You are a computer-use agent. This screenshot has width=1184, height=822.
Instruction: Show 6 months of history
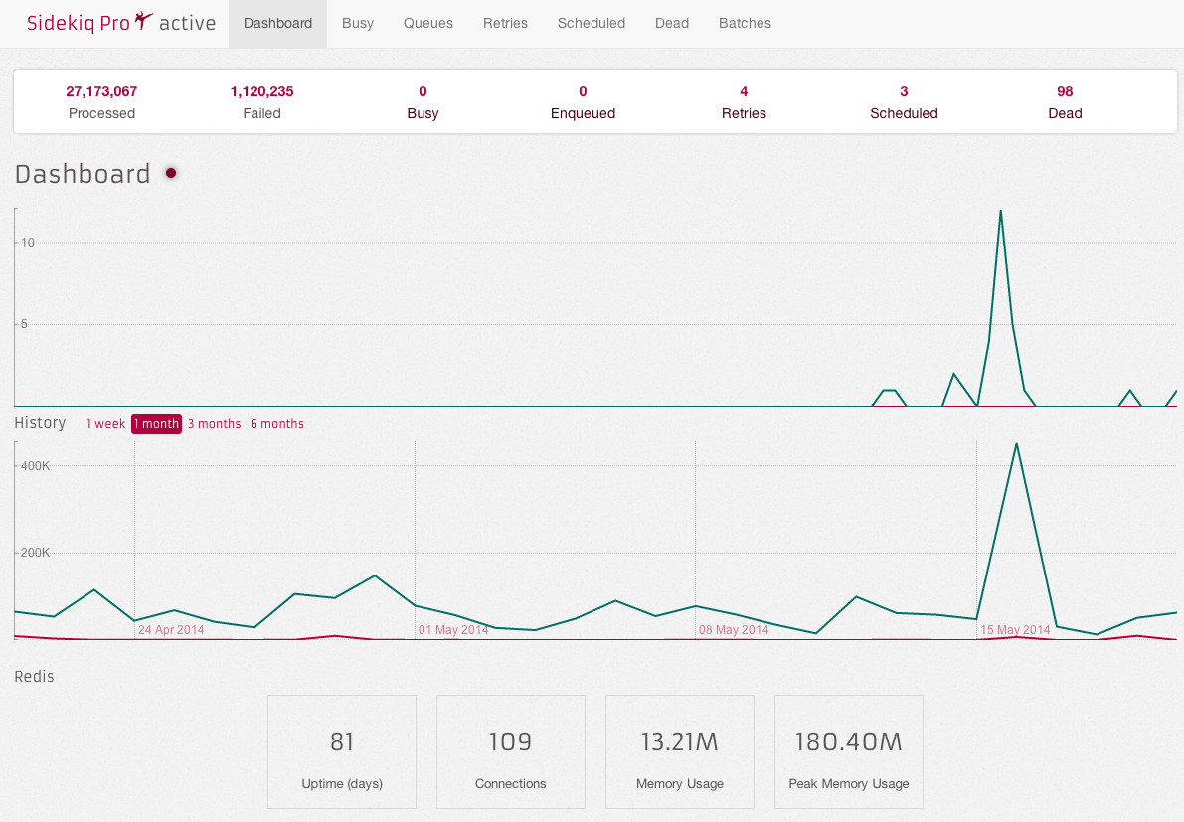pos(277,424)
